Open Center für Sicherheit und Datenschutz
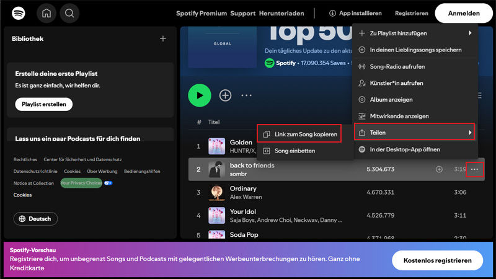 pos(82,159)
